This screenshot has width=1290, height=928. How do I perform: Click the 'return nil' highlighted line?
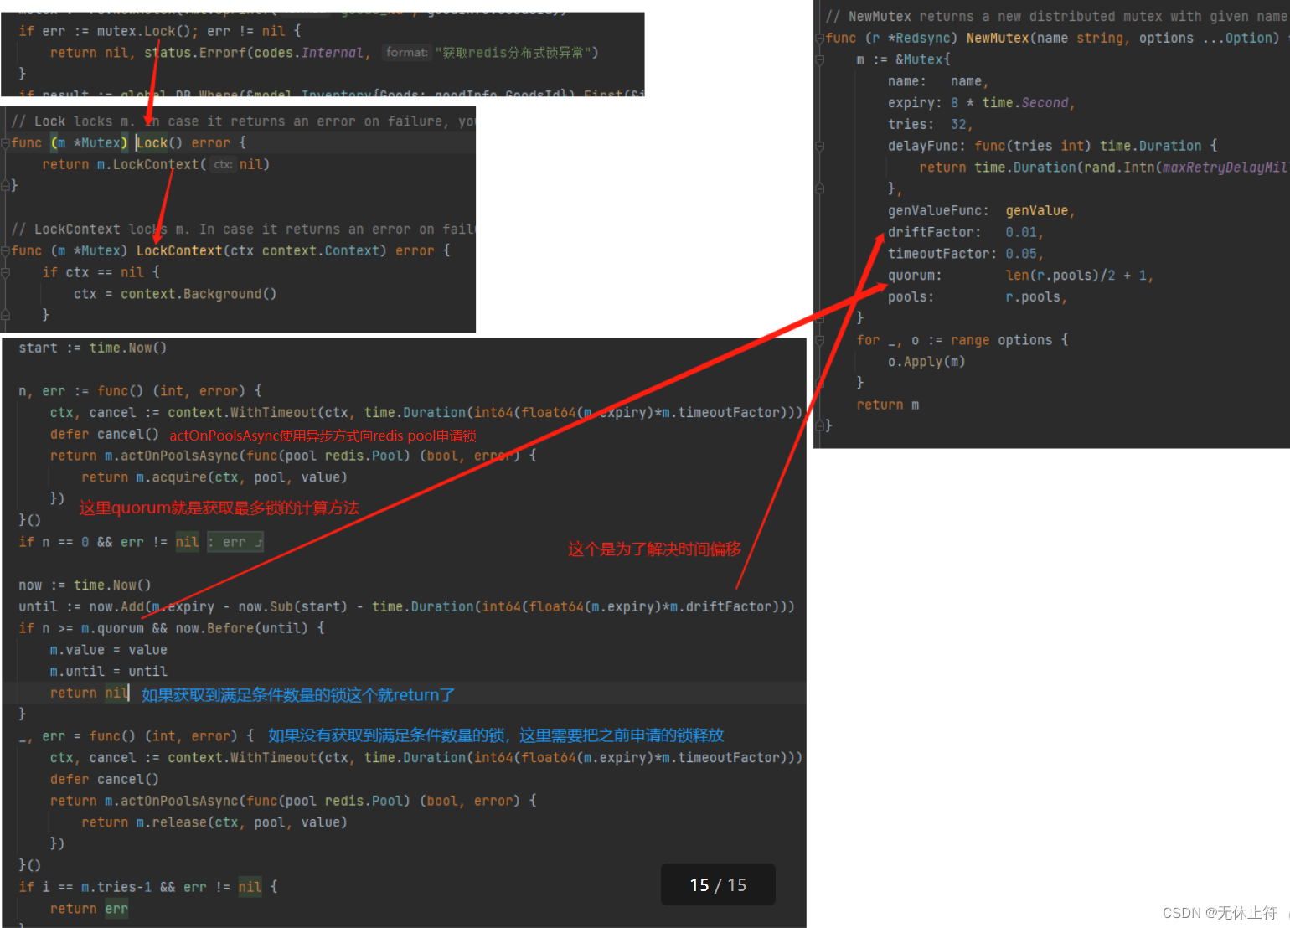tap(89, 693)
